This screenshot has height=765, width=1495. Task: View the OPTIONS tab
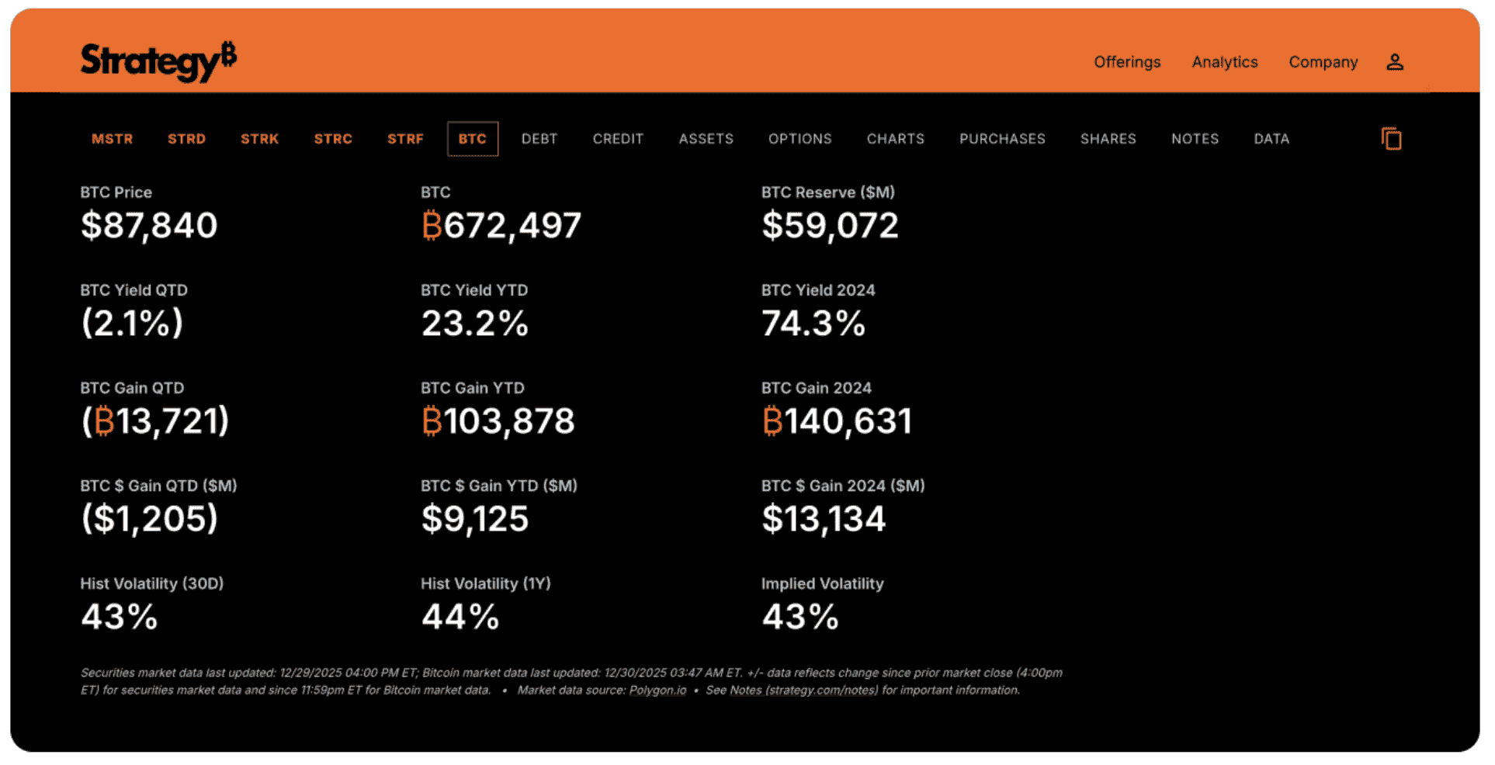(800, 139)
